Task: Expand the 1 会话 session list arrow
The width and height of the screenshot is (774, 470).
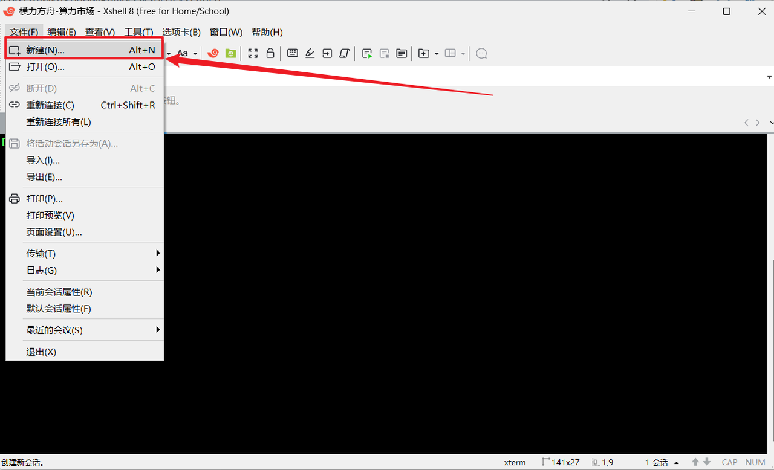Action: (x=677, y=463)
